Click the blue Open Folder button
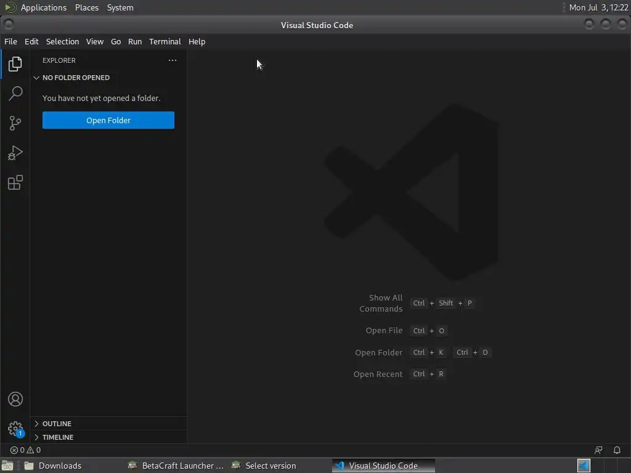631x473 pixels. coord(108,120)
